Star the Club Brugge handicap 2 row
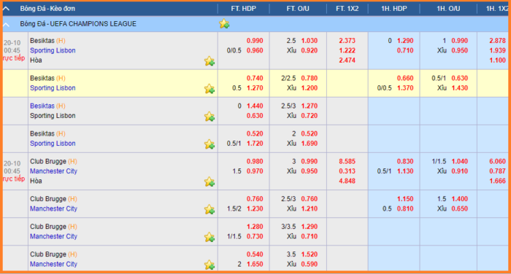This screenshot has height=274, width=511. coord(210,265)
